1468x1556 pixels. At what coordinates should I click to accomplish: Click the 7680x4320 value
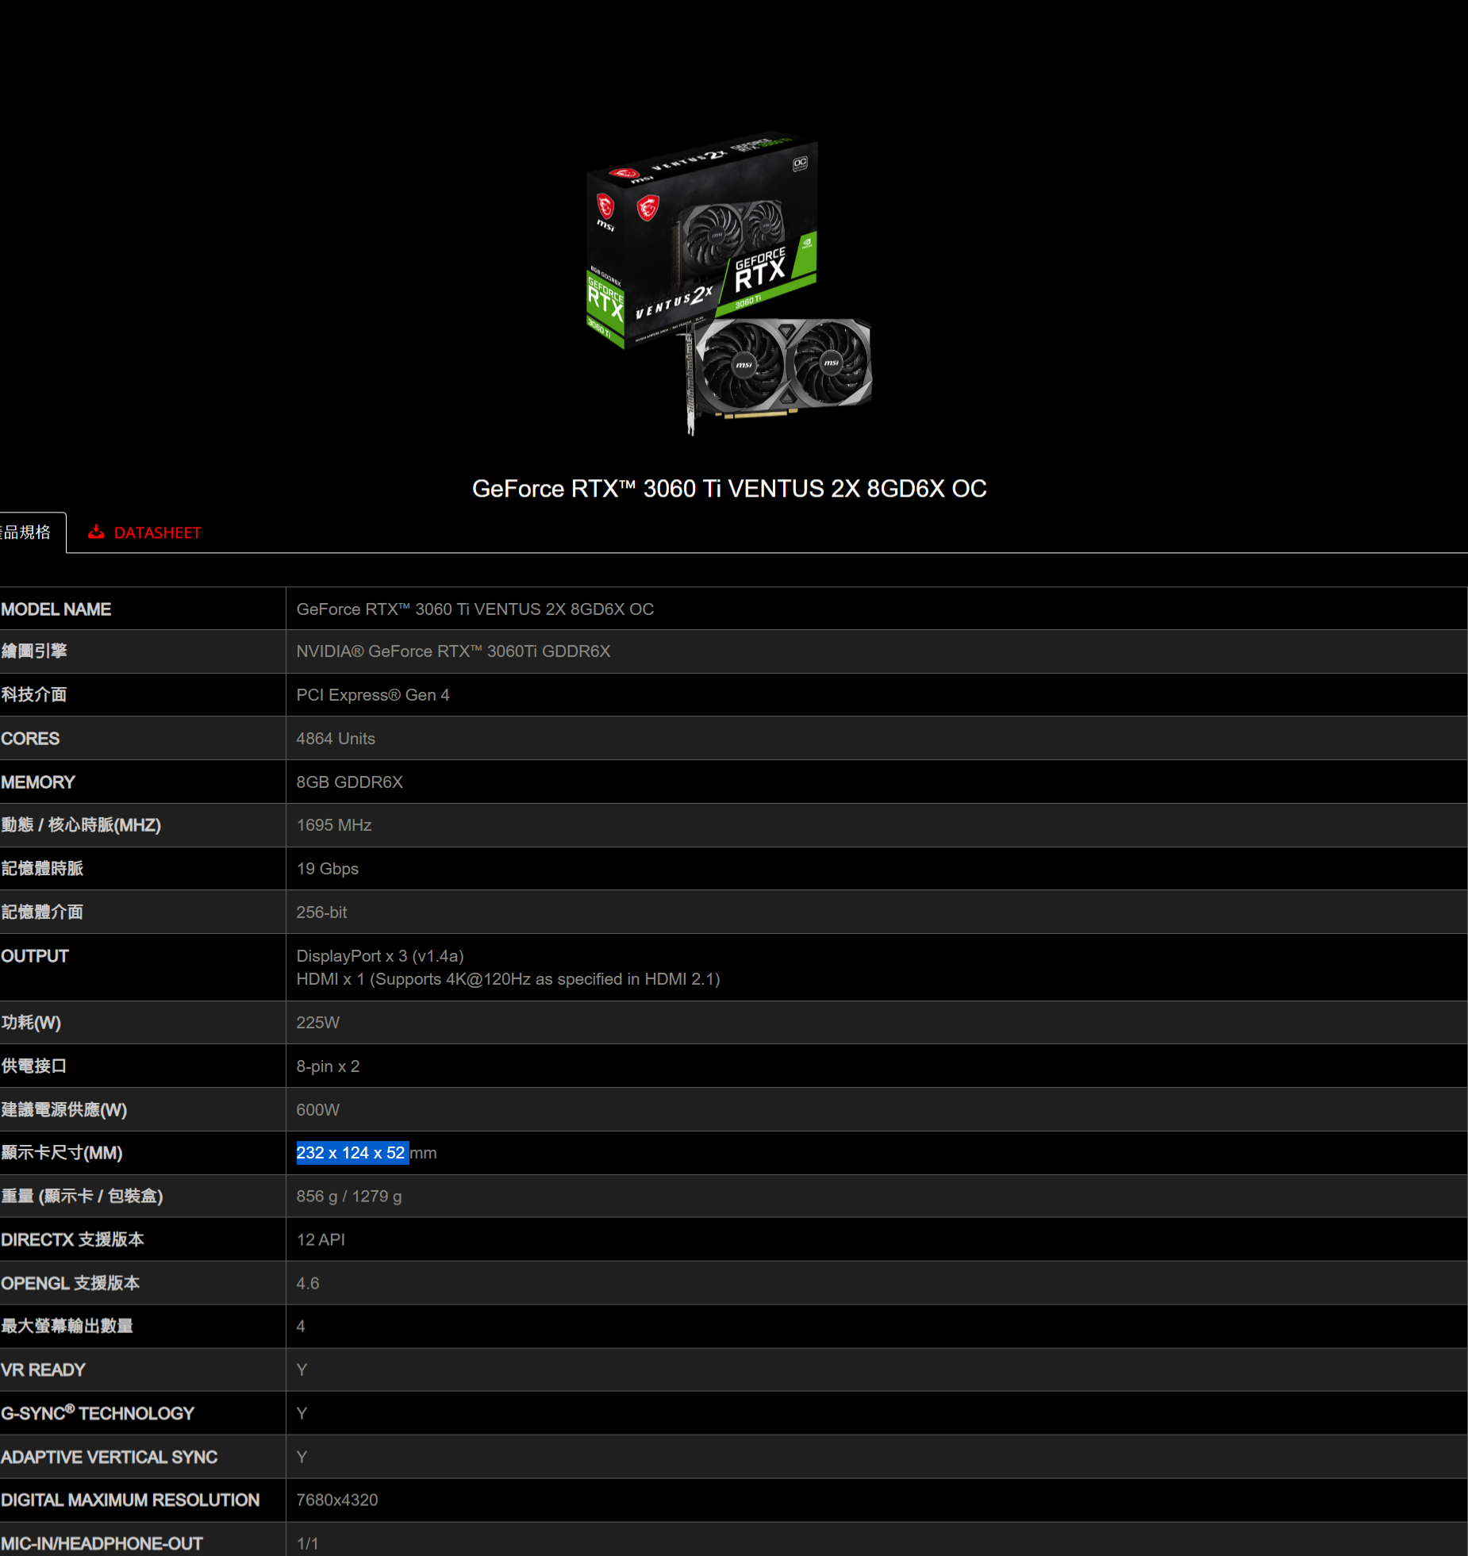pos(336,1500)
